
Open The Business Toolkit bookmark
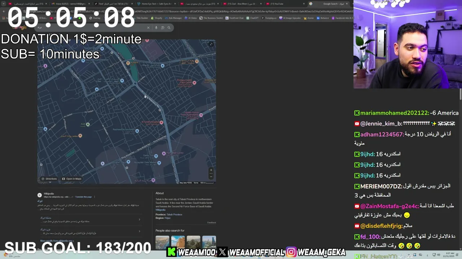coord(212,18)
